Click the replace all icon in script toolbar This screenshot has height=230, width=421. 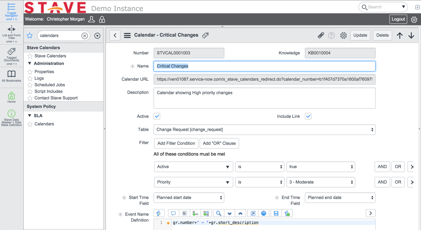point(206,213)
